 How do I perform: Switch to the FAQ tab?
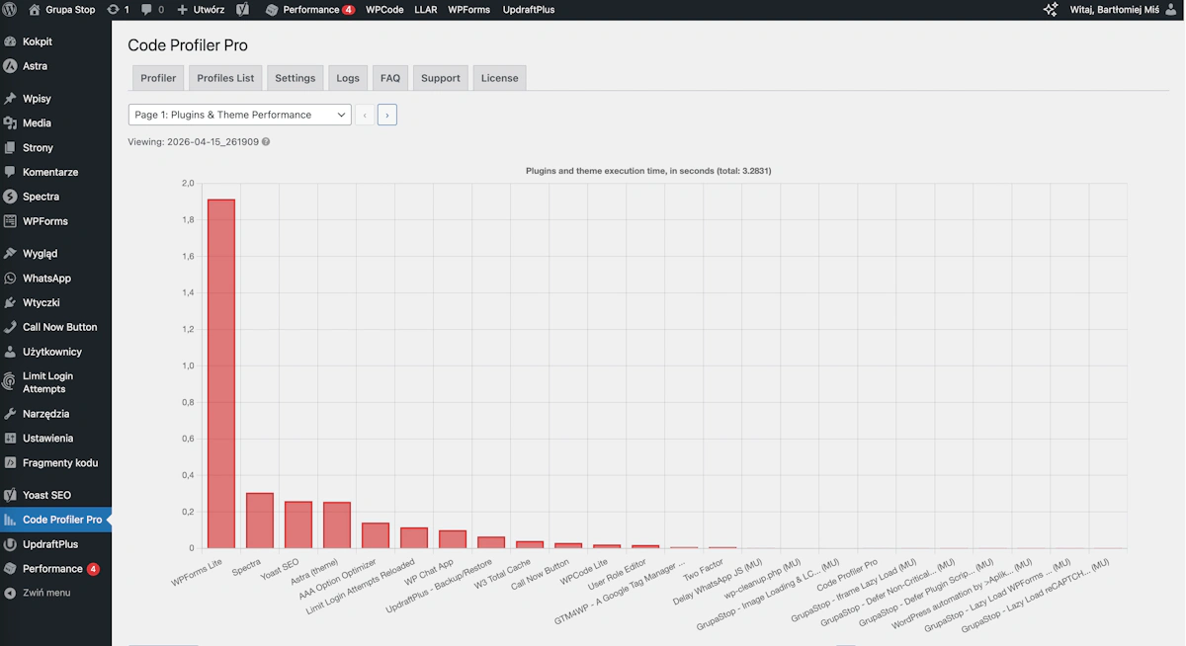coord(390,78)
